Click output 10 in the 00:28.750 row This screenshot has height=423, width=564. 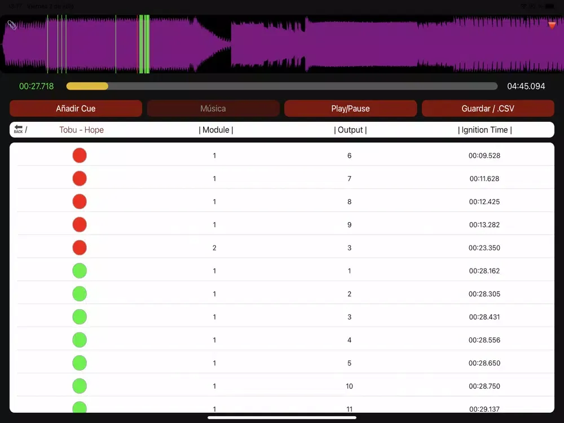tap(349, 386)
